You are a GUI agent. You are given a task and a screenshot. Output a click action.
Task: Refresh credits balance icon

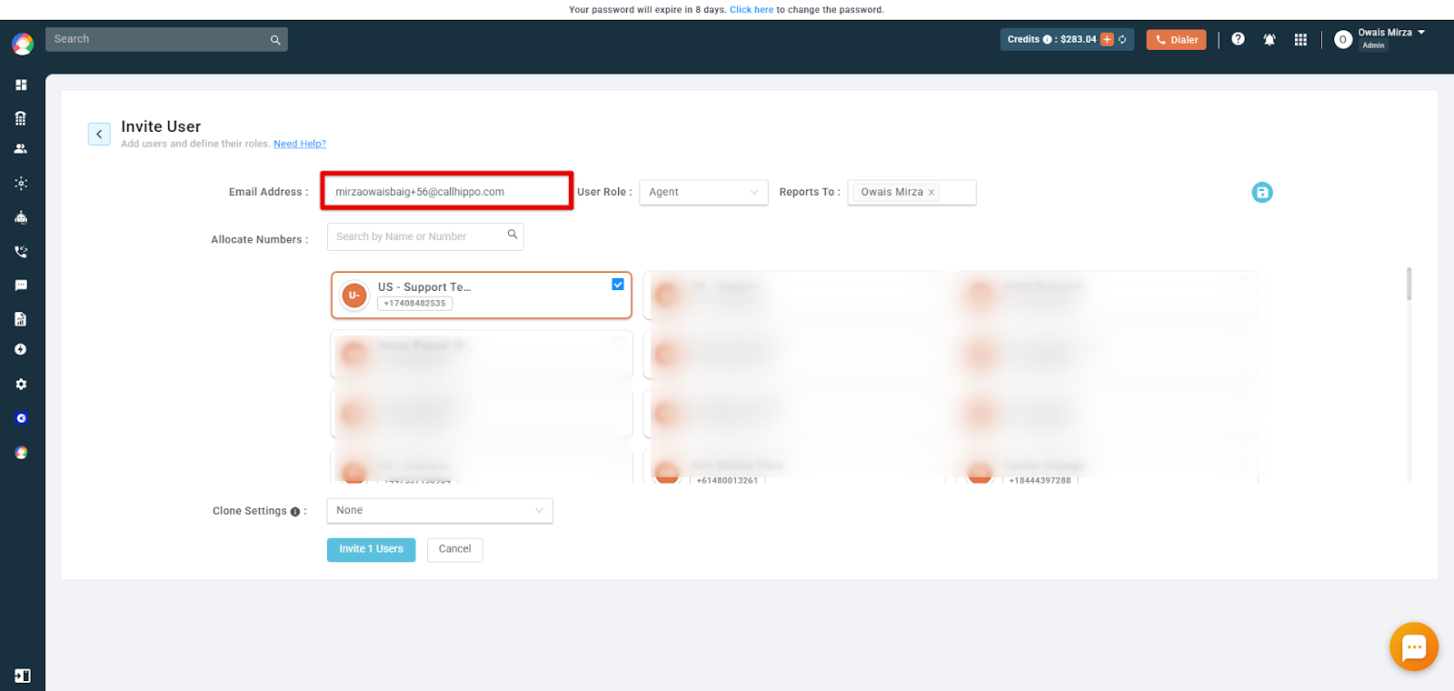[x=1122, y=40]
